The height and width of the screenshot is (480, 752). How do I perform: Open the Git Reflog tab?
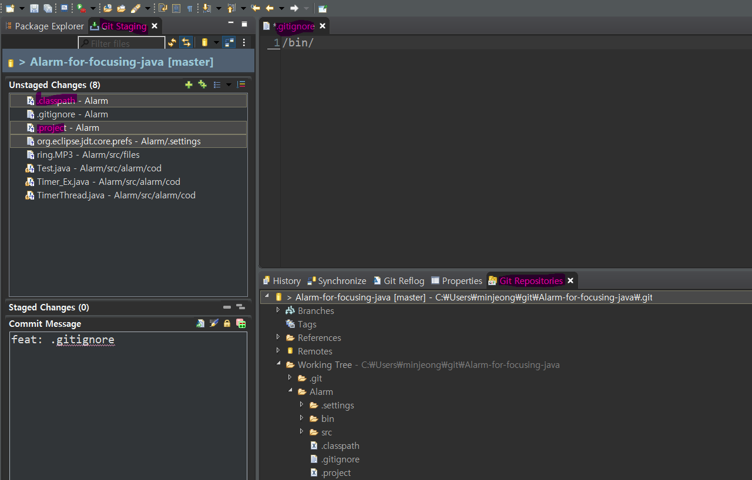coord(404,280)
